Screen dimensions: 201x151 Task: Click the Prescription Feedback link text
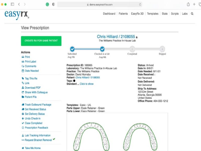click(x=37, y=128)
